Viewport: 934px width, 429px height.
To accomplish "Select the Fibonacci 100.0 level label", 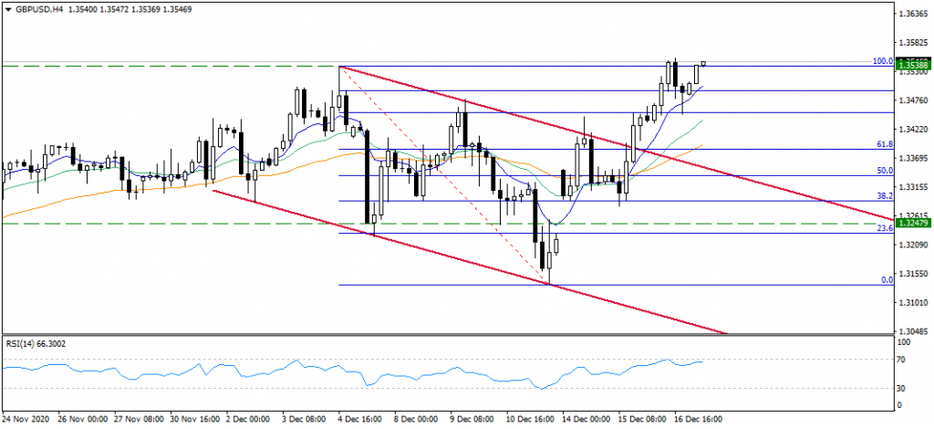I will 881,61.
